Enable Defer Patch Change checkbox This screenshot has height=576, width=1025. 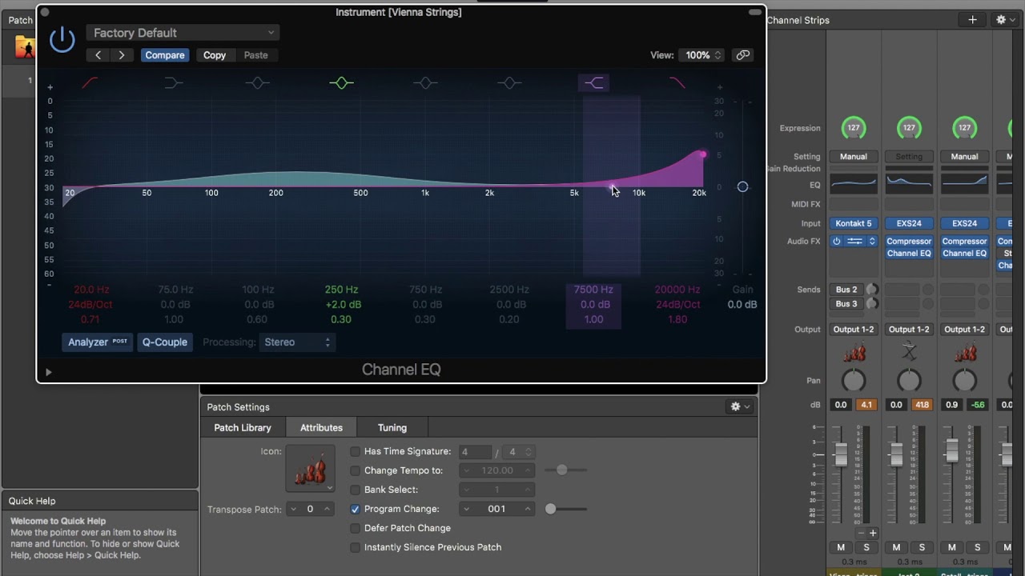[x=356, y=528]
